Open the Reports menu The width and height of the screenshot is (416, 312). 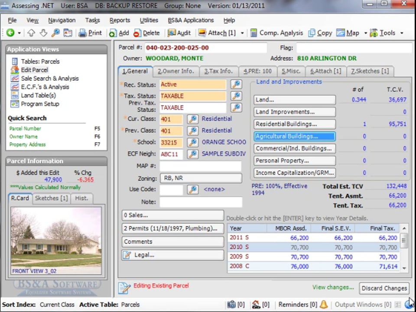(120, 20)
